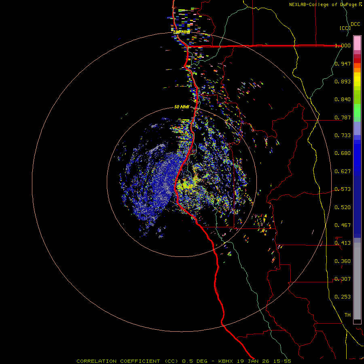Screen dimensions: 364x364
Task: Click the 0.733 scale value
Action: [343, 135]
